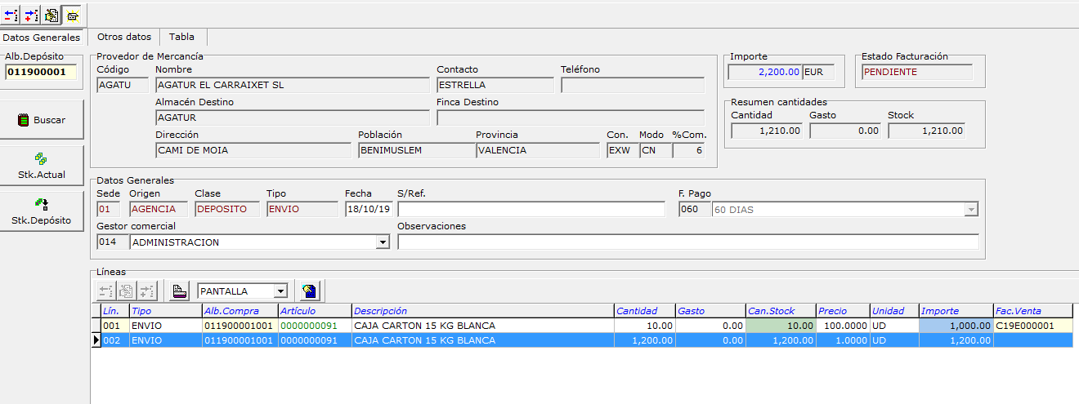This screenshot has height=404, width=1079.
Task: Click the greyed-out add line icon in Líneas
Action: (146, 291)
